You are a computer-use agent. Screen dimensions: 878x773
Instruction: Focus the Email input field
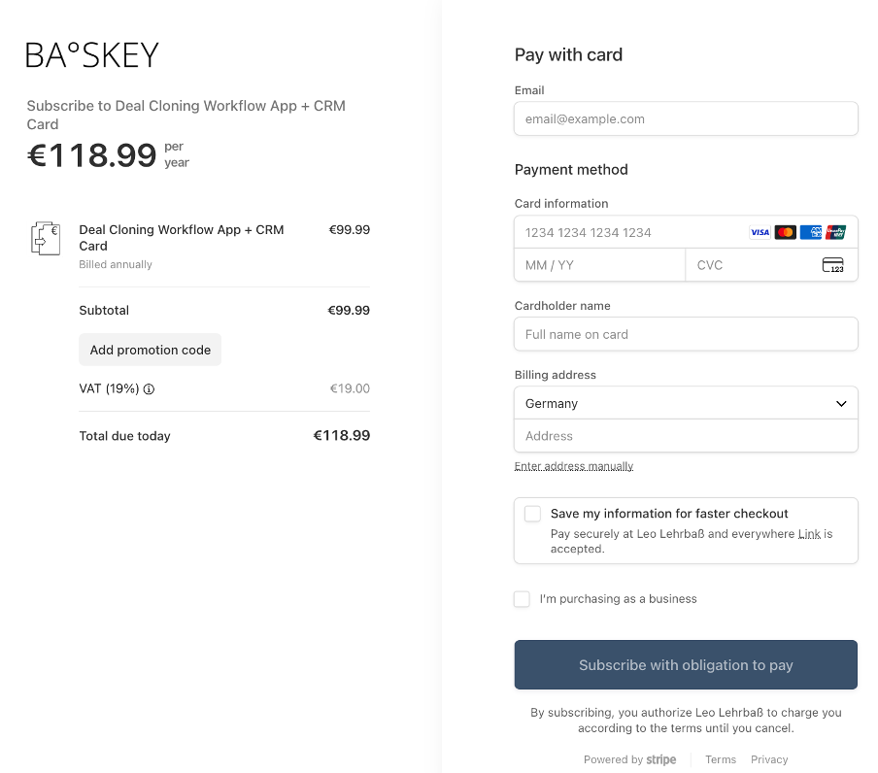[x=686, y=118]
